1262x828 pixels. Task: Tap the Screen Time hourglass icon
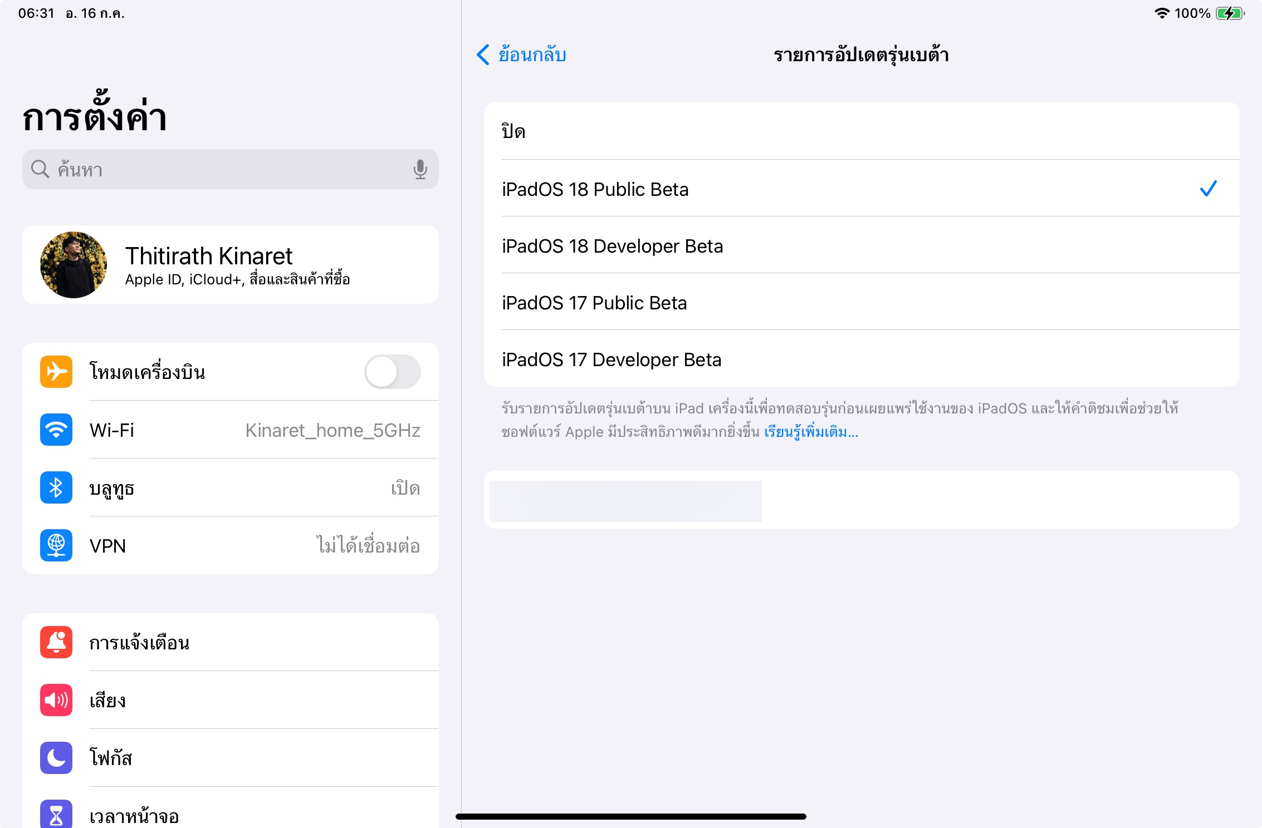[56, 815]
